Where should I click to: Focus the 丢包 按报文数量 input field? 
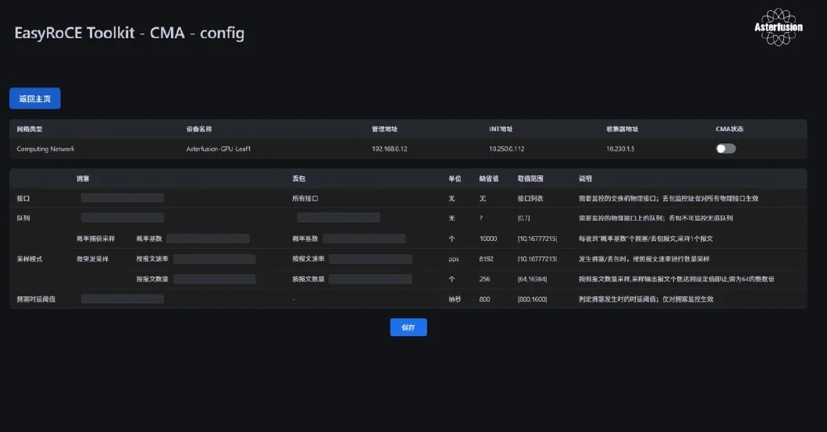click(370, 278)
